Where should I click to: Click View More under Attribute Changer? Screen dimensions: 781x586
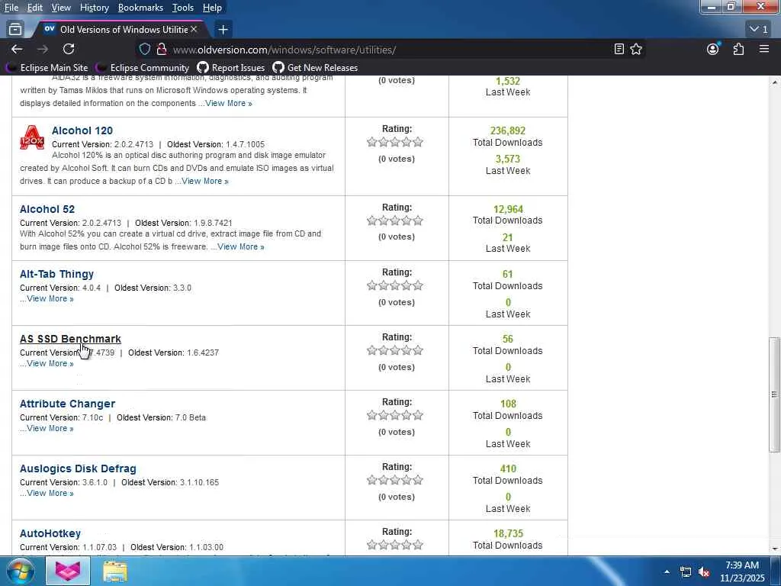click(x=50, y=428)
